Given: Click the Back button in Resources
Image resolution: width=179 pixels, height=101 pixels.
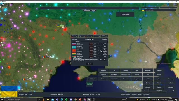Looking at the screenshot, I should [89, 64].
